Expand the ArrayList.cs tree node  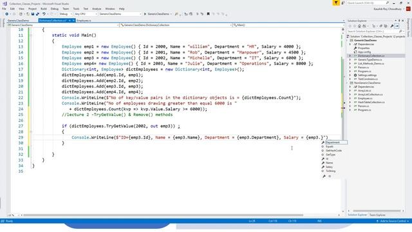pos(350,90)
